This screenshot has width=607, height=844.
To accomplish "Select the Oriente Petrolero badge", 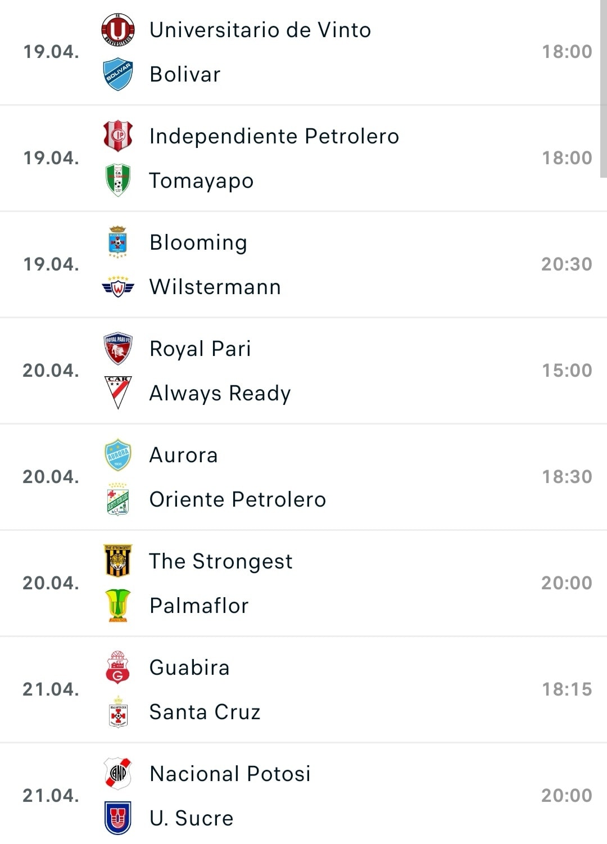I will [118, 499].
